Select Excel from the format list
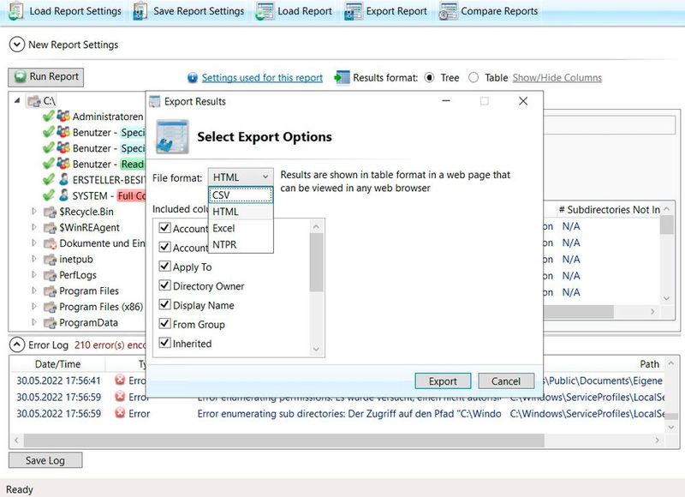 (226, 228)
